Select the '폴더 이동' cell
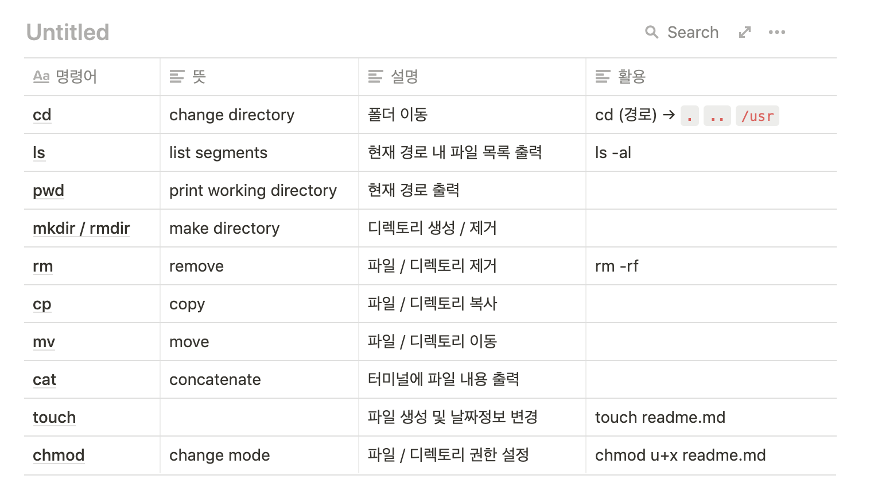 pyautogui.click(x=472, y=115)
